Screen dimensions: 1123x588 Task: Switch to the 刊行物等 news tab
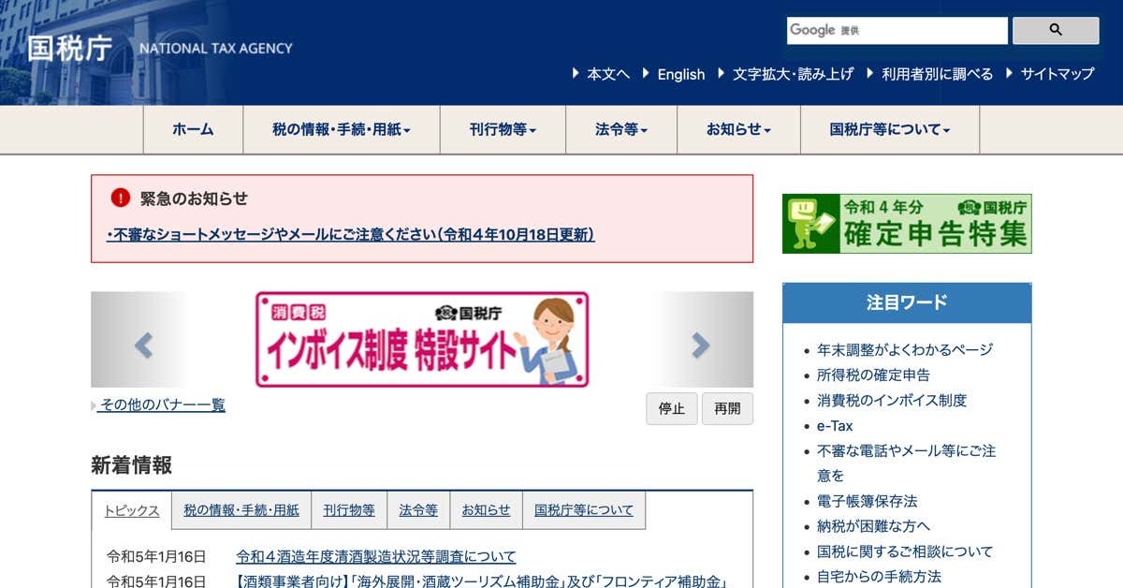pos(349,510)
